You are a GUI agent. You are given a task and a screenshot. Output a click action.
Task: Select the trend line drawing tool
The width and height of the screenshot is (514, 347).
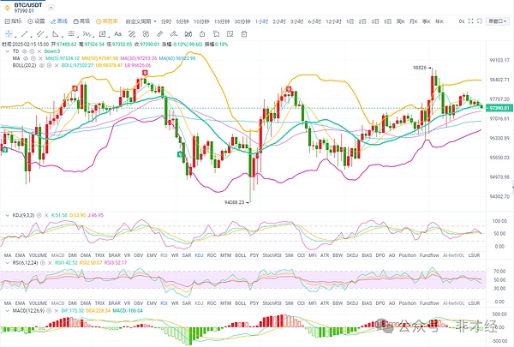24,33
